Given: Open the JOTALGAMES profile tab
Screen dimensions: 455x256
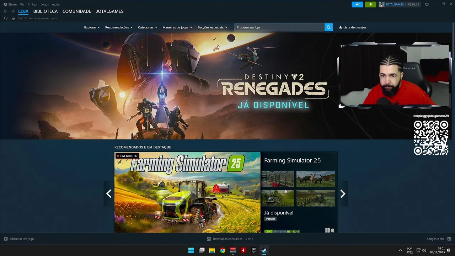Looking at the screenshot, I should tap(110, 11).
